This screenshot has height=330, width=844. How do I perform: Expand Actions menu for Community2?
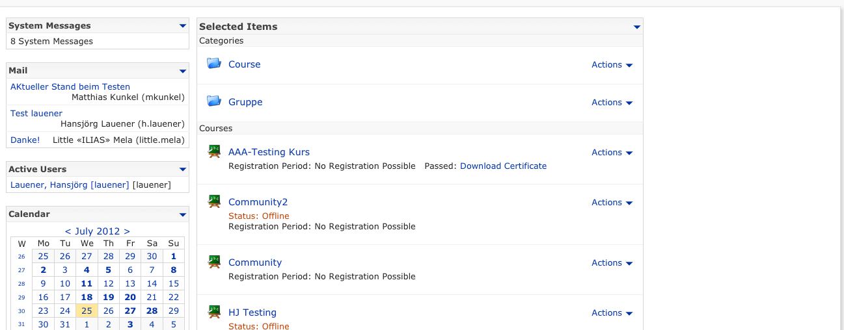click(612, 202)
